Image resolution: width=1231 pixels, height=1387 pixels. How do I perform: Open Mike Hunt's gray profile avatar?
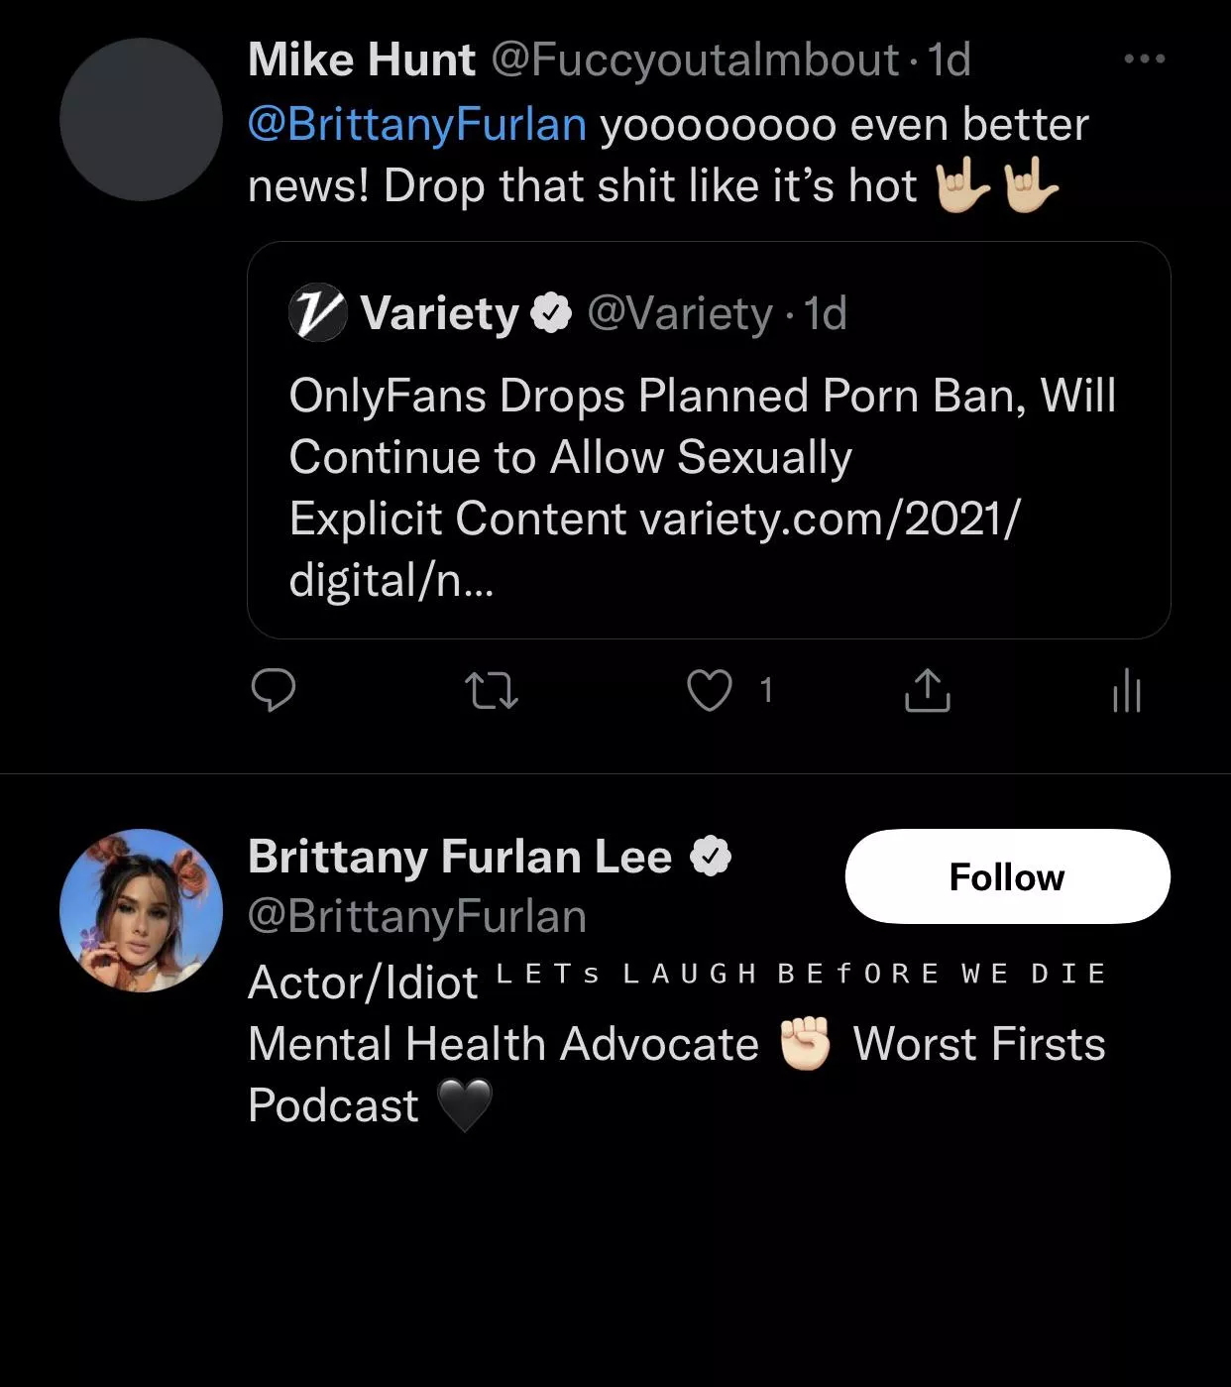(x=141, y=120)
